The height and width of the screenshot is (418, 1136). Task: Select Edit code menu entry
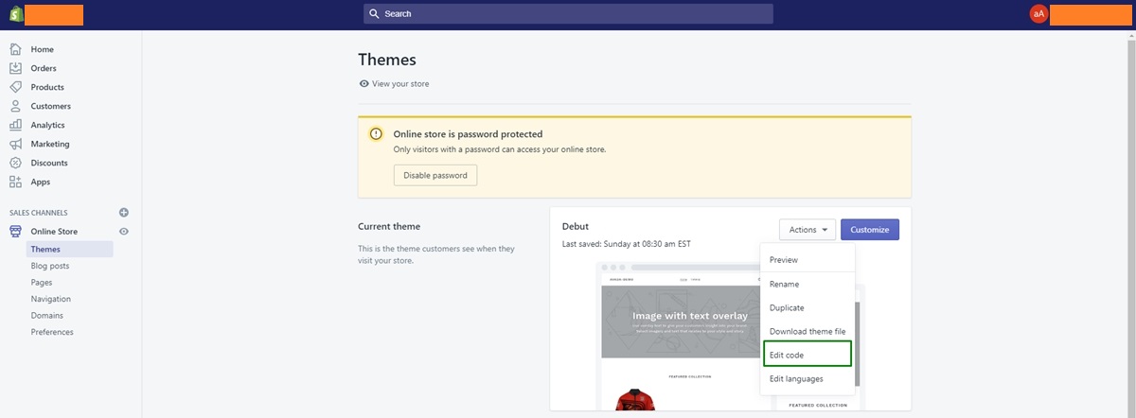click(x=808, y=354)
